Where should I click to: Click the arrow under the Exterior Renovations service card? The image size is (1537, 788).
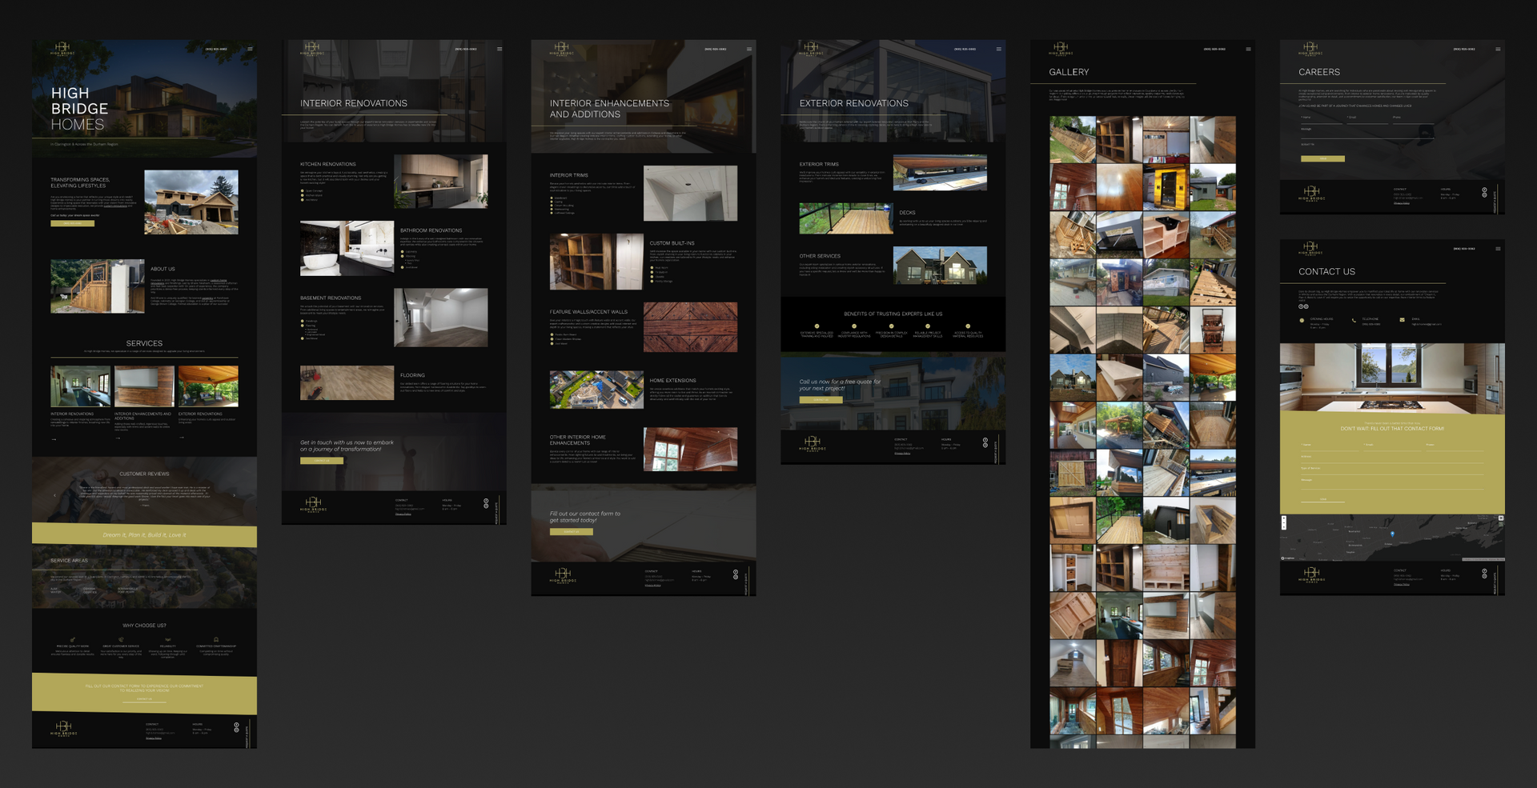(x=182, y=438)
